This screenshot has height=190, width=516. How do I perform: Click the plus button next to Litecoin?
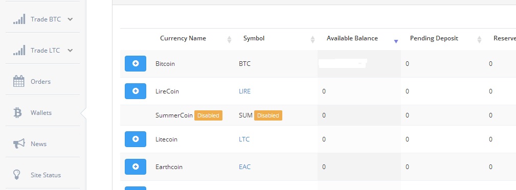[x=135, y=139]
